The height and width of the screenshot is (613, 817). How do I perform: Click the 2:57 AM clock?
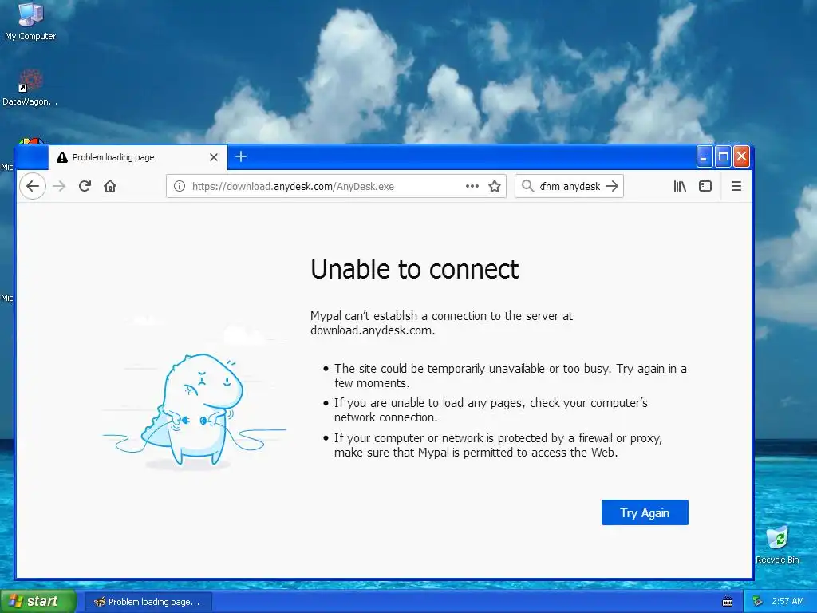(787, 602)
